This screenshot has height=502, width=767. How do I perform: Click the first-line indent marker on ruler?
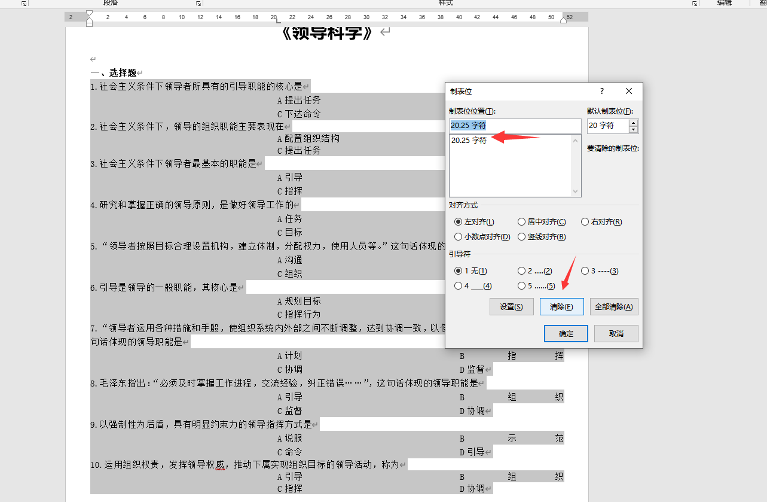(x=90, y=13)
